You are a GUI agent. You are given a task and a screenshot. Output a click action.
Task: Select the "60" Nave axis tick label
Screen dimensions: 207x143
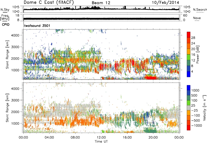tap(185, 15)
